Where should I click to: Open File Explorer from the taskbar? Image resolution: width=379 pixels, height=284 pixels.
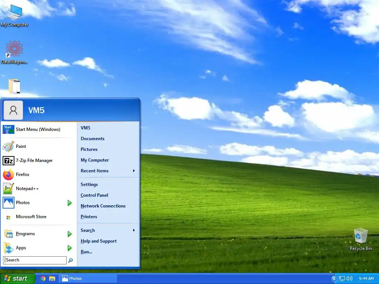click(52, 278)
